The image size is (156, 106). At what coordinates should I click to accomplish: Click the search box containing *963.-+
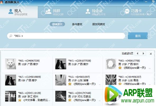pyautogui.click(x=66, y=36)
